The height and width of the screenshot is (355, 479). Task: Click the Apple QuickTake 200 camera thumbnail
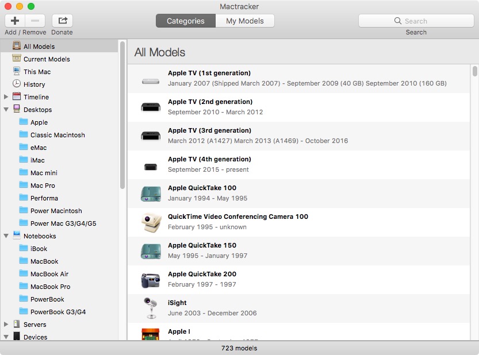(x=151, y=280)
